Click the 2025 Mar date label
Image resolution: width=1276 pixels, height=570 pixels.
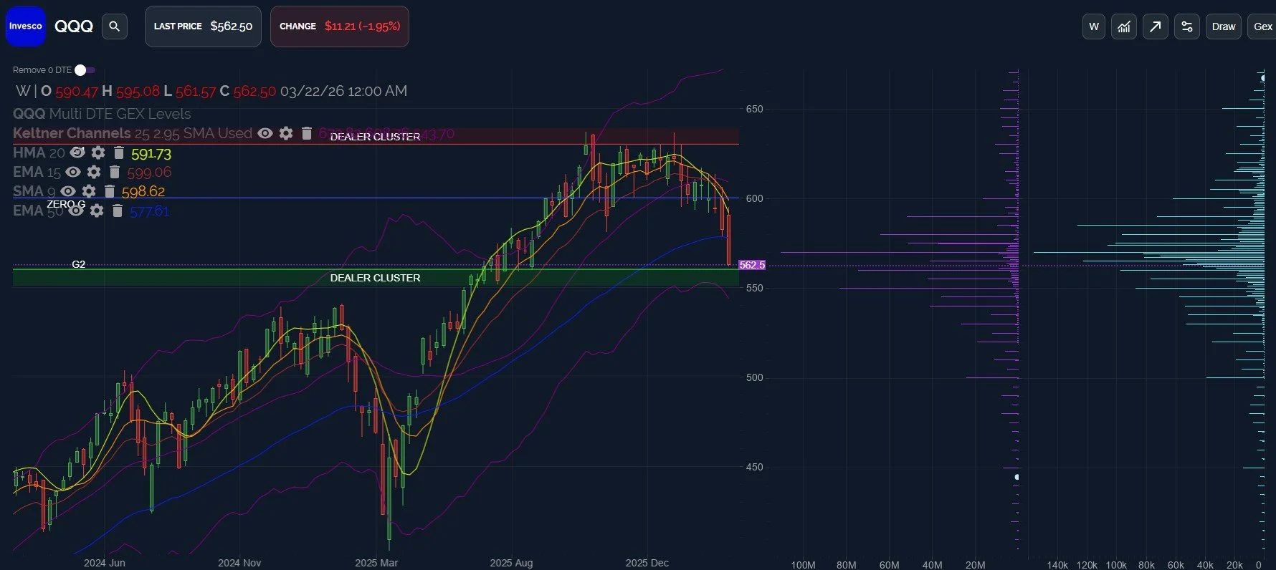[x=376, y=563]
